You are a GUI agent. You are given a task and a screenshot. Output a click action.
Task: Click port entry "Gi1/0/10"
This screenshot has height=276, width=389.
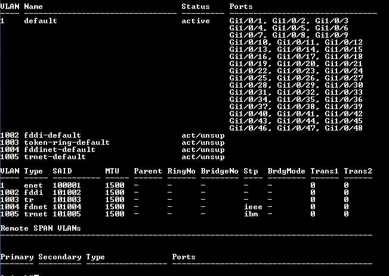tap(249, 42)
